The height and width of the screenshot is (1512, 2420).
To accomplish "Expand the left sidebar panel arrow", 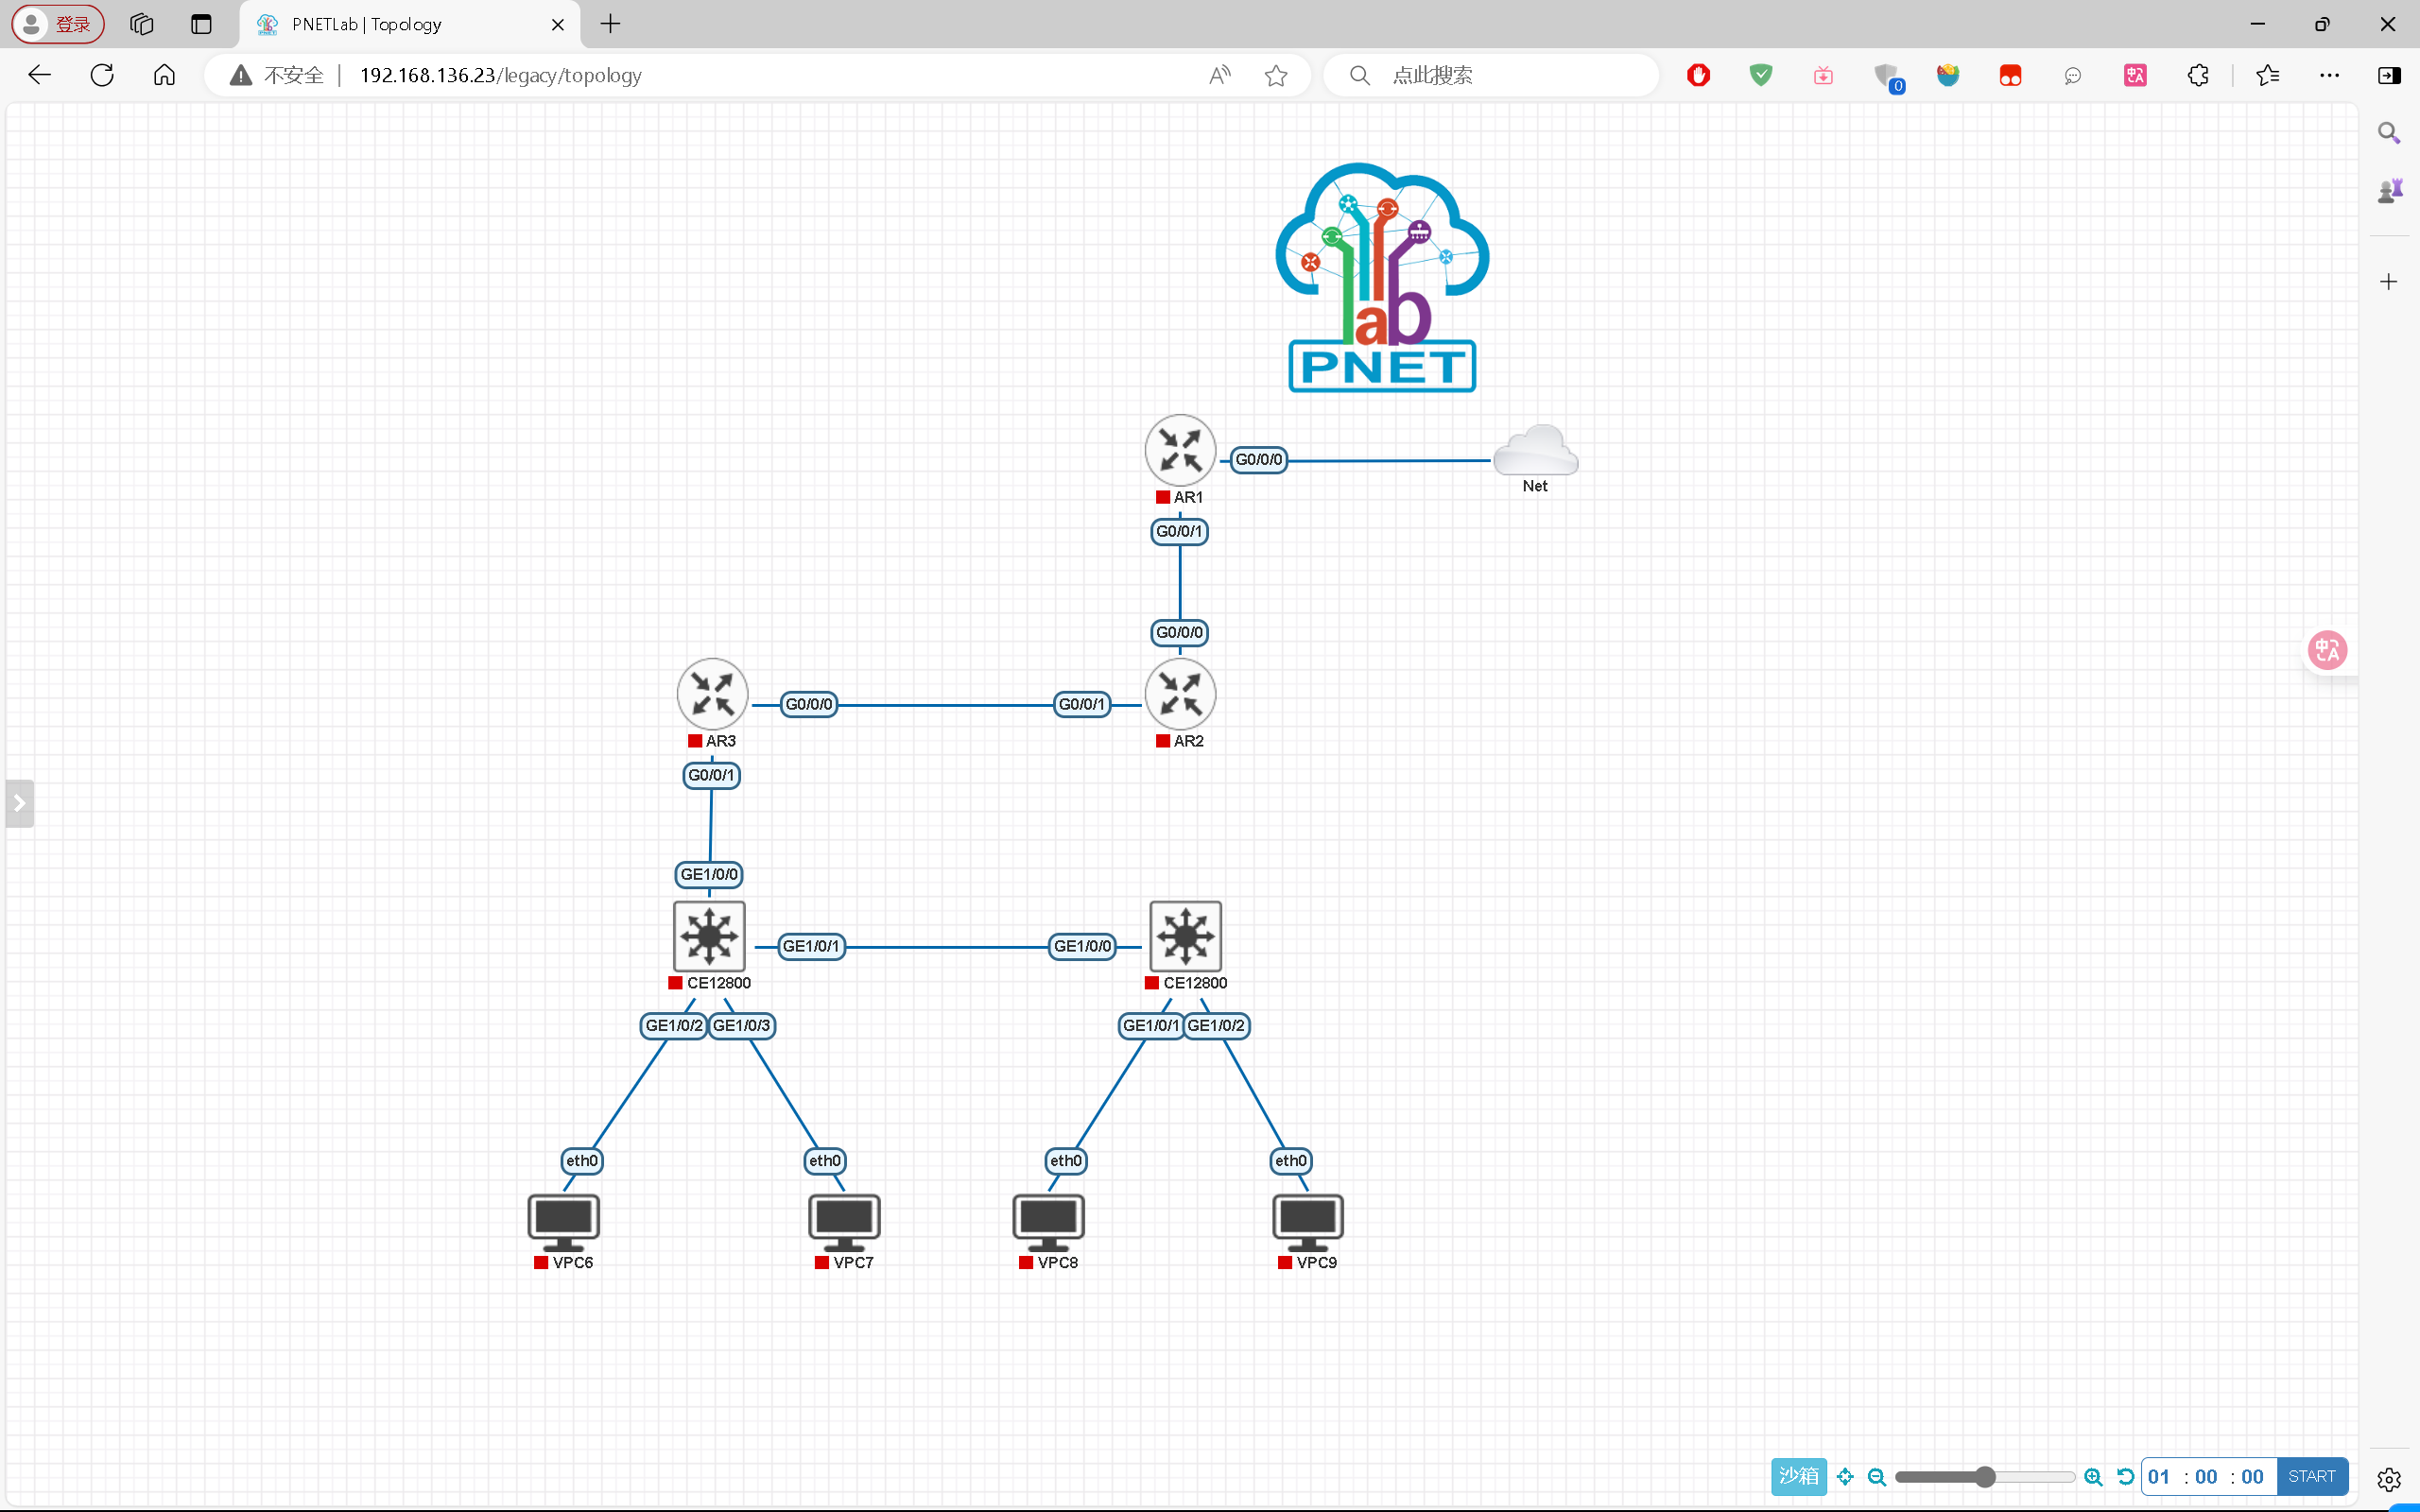I will (x=19, y=803).
